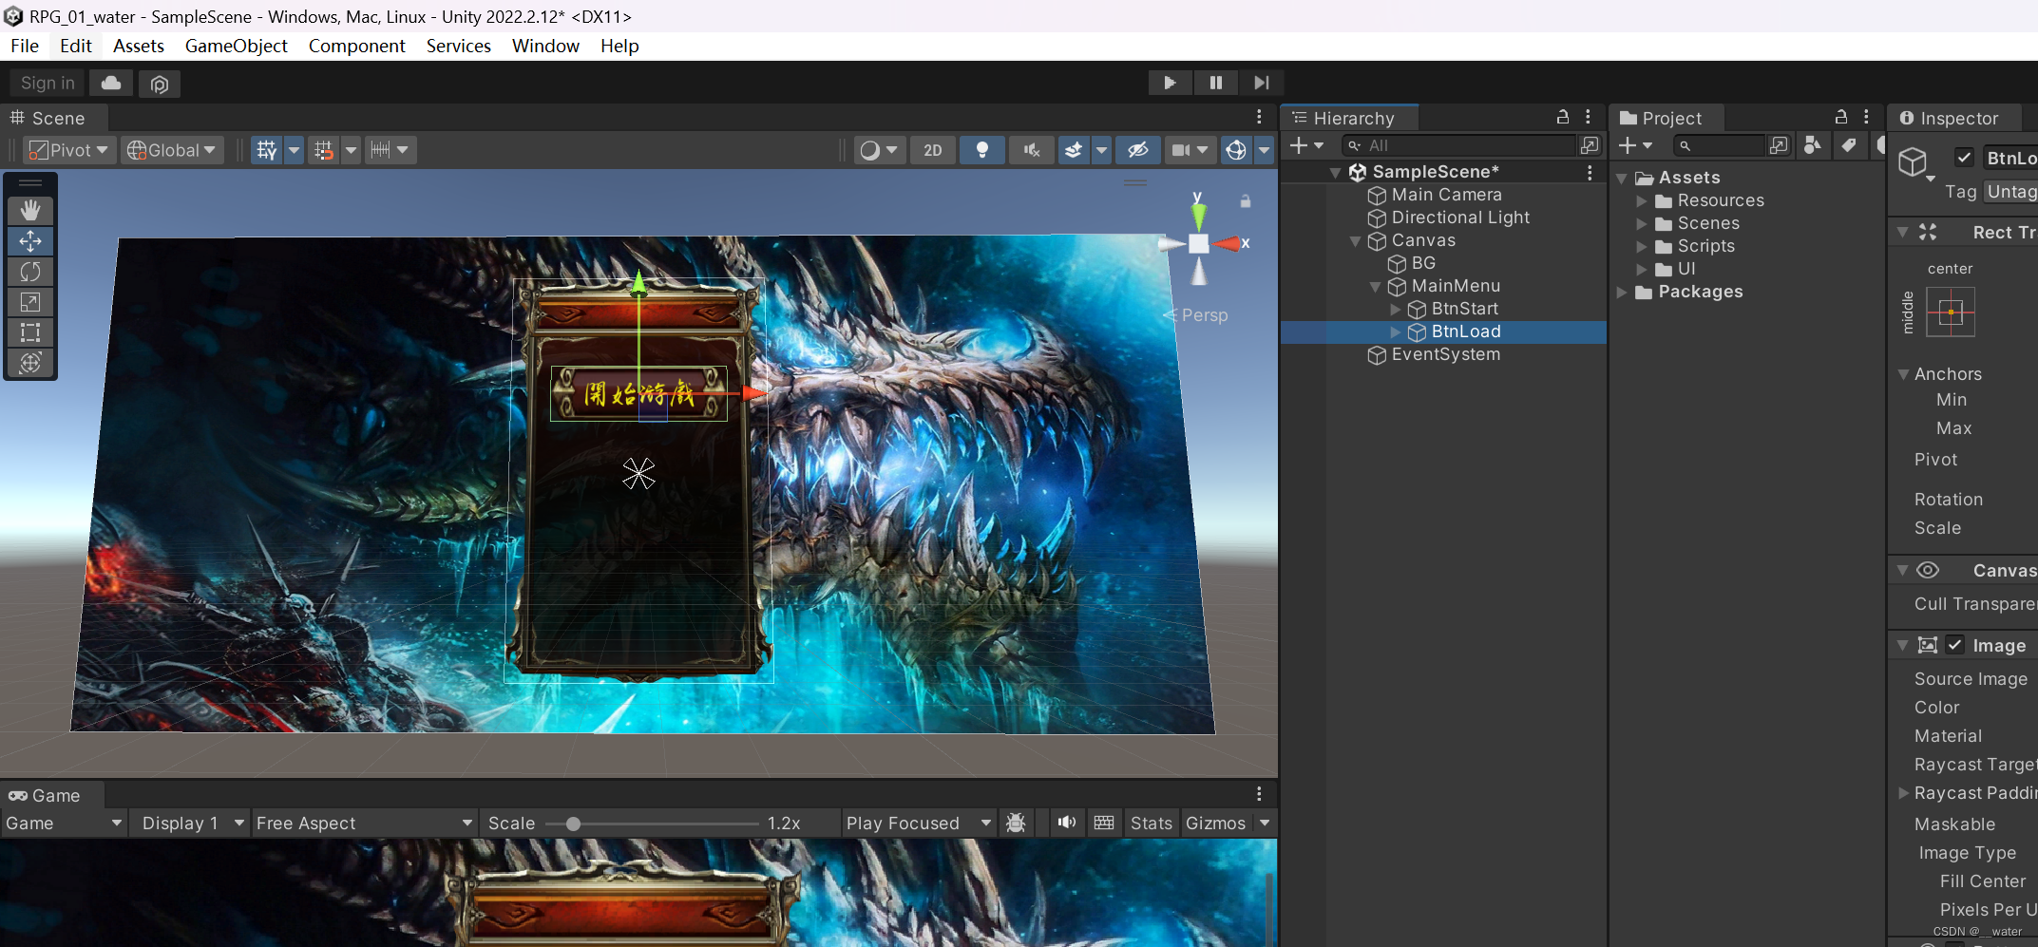
Task: Toggle grid snapping icon
Action: pos(324,150)
